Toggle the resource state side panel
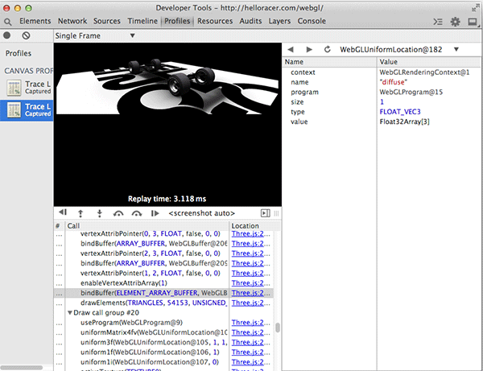483x371 pixels. [x=265, y=213]
